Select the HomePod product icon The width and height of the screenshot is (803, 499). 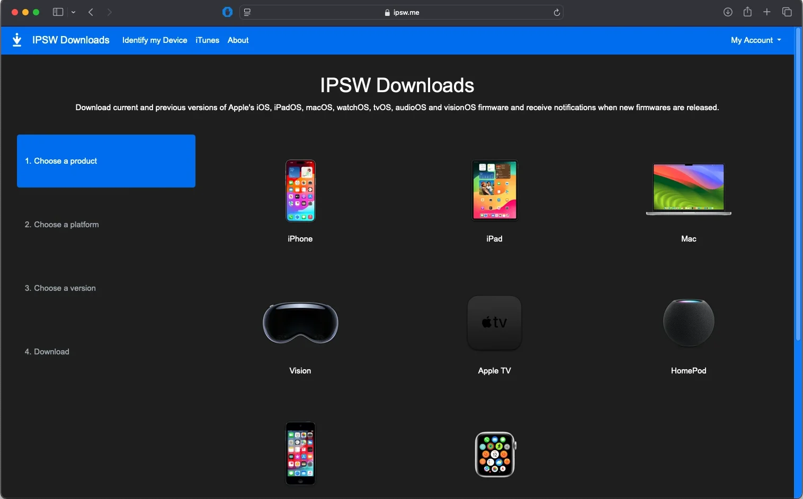688,322
